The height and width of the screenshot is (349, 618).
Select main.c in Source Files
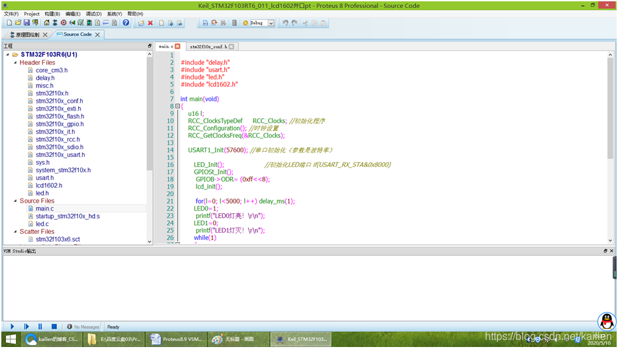pos(44,209)
